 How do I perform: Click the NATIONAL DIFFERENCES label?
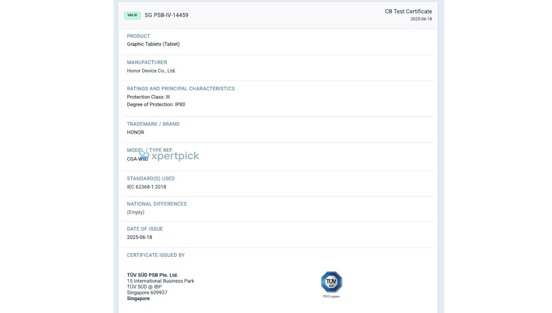pos(157,203)
